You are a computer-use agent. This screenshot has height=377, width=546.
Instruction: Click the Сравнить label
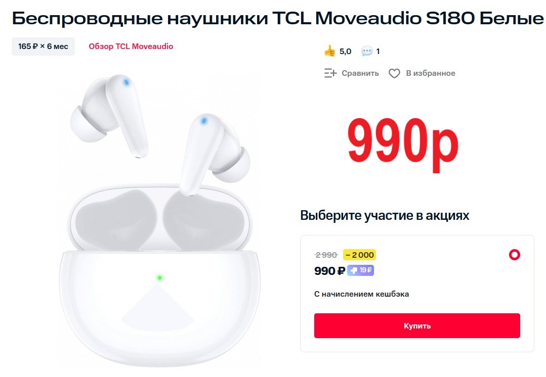(x=360, y=73)
